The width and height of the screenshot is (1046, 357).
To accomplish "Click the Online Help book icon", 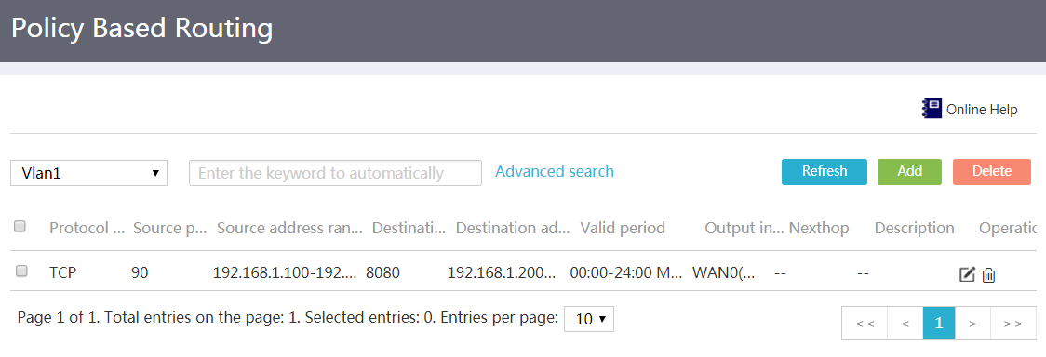I will click(932, 109).
